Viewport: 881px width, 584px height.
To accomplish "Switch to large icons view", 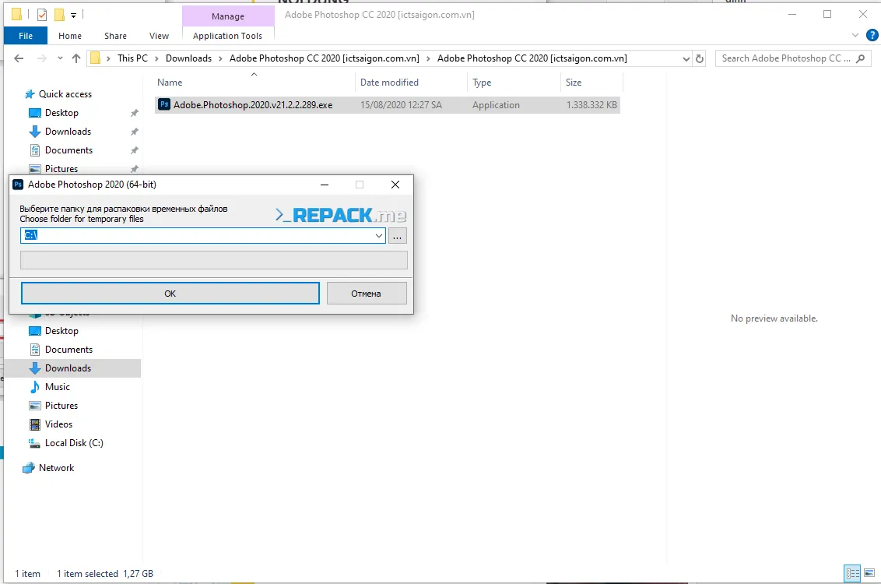I will pyautogui.click(x=869, y=574).
